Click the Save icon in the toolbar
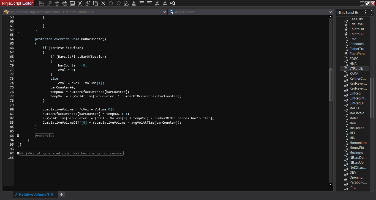This screenshot has width=376, height=200. click(x=42, y=3)
